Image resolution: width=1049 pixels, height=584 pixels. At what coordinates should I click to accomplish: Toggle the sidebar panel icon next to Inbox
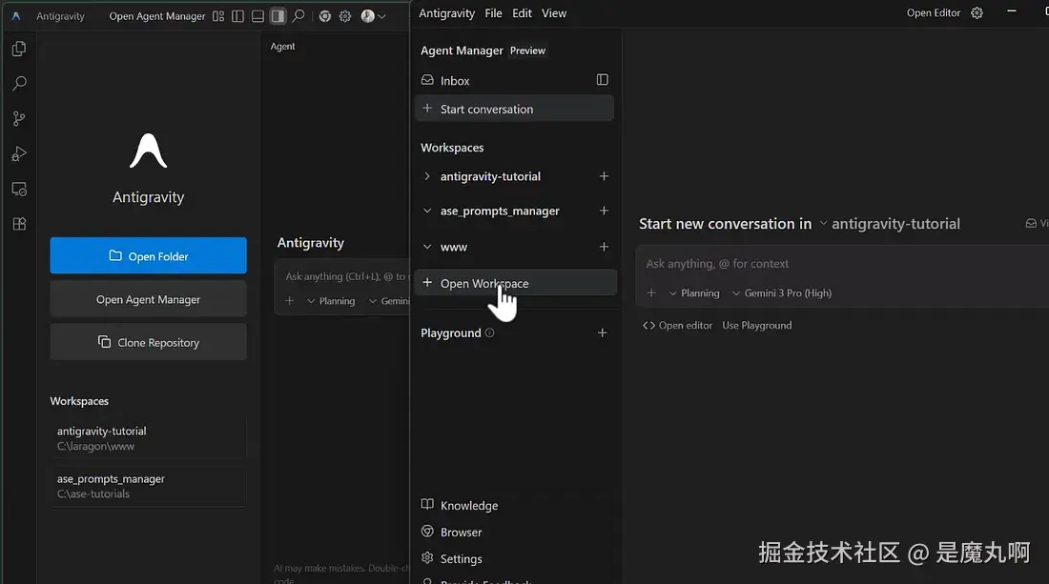[602, 79]
